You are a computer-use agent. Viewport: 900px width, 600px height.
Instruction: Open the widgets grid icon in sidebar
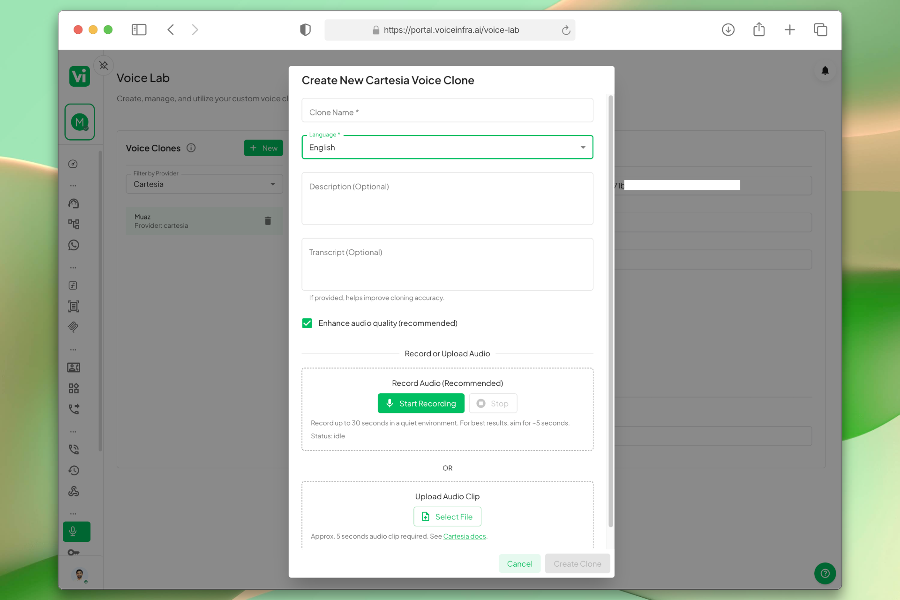pos(74,388)
